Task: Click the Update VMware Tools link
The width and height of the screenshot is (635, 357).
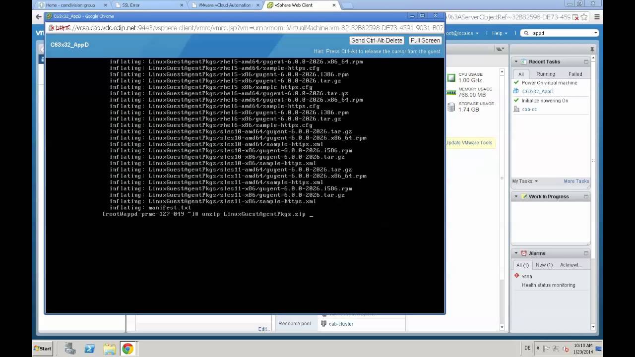Action: [x=469, y=143]
